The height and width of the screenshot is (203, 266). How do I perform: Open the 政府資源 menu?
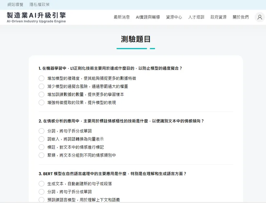point(219,17)
